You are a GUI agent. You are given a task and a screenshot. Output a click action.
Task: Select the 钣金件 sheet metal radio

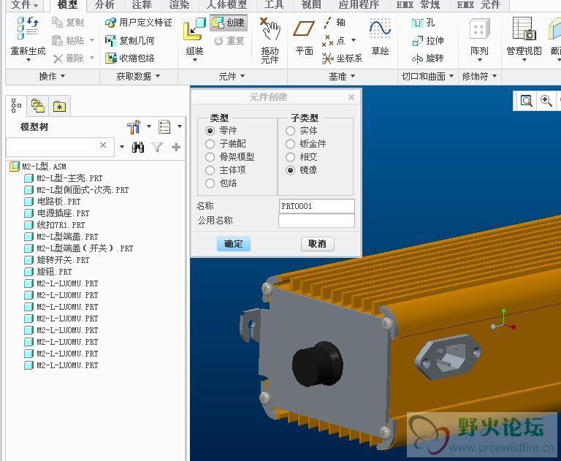click(x=290, y=144)
